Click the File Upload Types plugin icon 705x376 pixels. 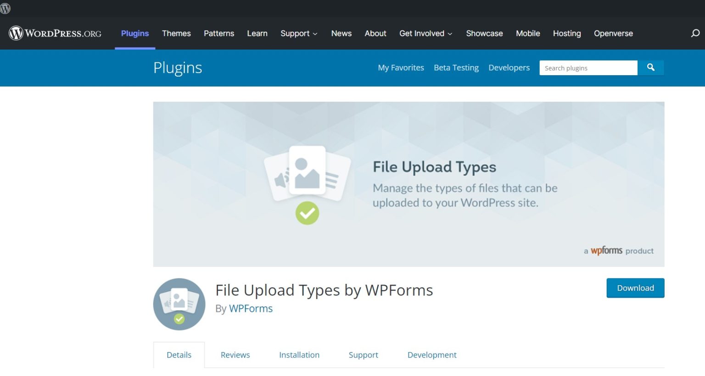(x=179, y=304)
